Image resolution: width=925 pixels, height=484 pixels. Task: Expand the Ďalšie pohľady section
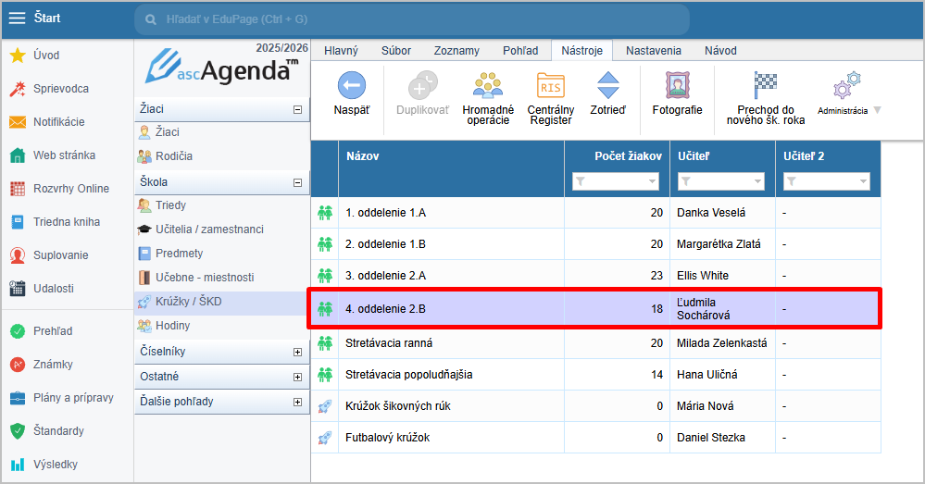(297, 402)
